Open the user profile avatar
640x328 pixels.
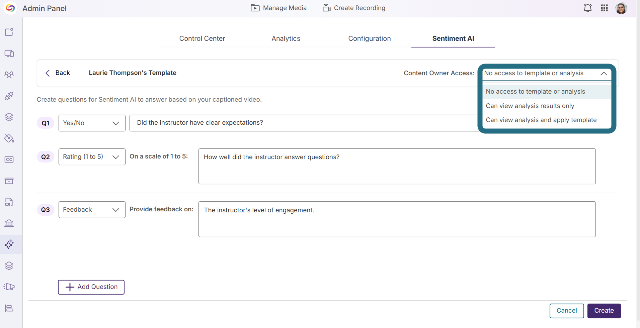(x=621, y=8)
